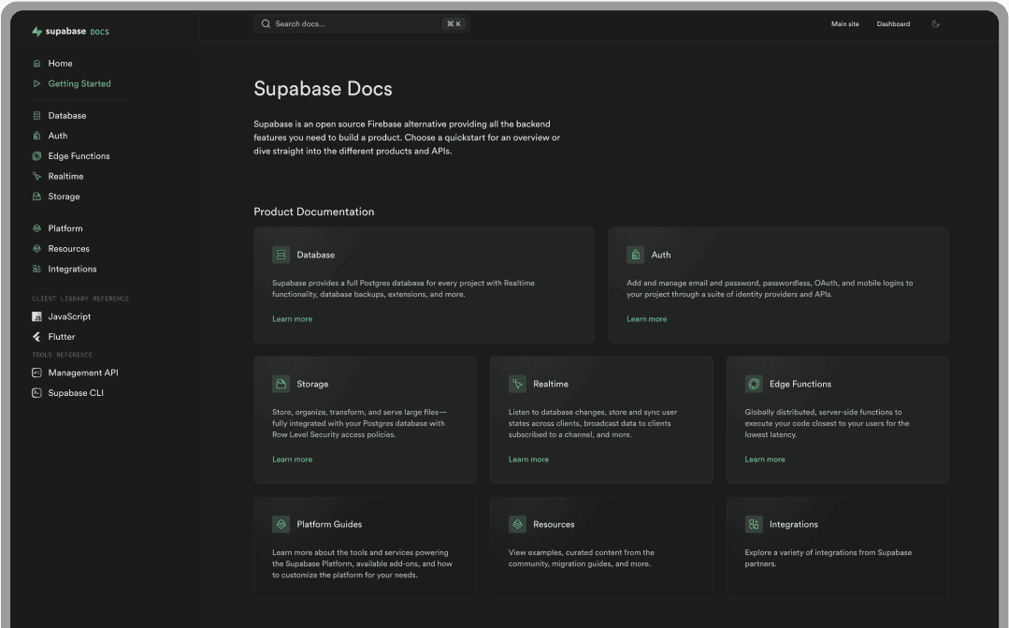Click the search magnifier icon
This screenshot has height=628, width=1009.
[266, 23]
